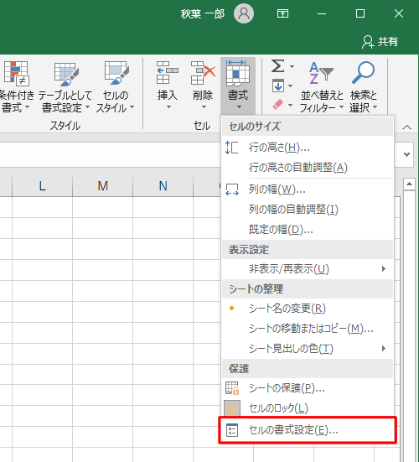Close the Excel window
Screen dimensions: 419x462
[399, 13]
